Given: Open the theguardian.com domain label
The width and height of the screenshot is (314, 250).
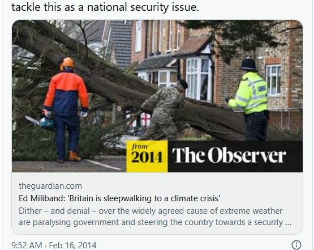Looking at the screenshot, I should coord(50,186).
